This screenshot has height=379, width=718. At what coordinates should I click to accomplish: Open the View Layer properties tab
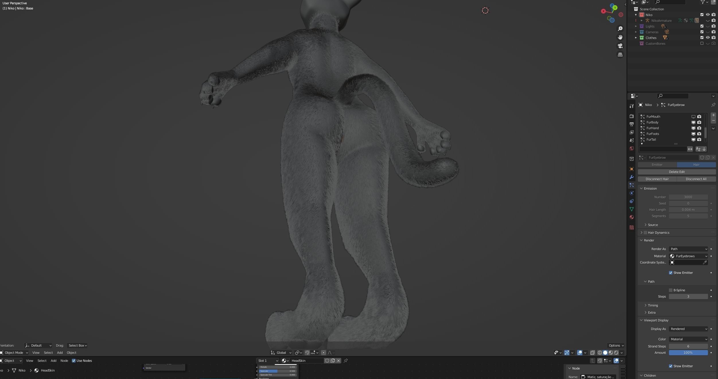point(631,132)
